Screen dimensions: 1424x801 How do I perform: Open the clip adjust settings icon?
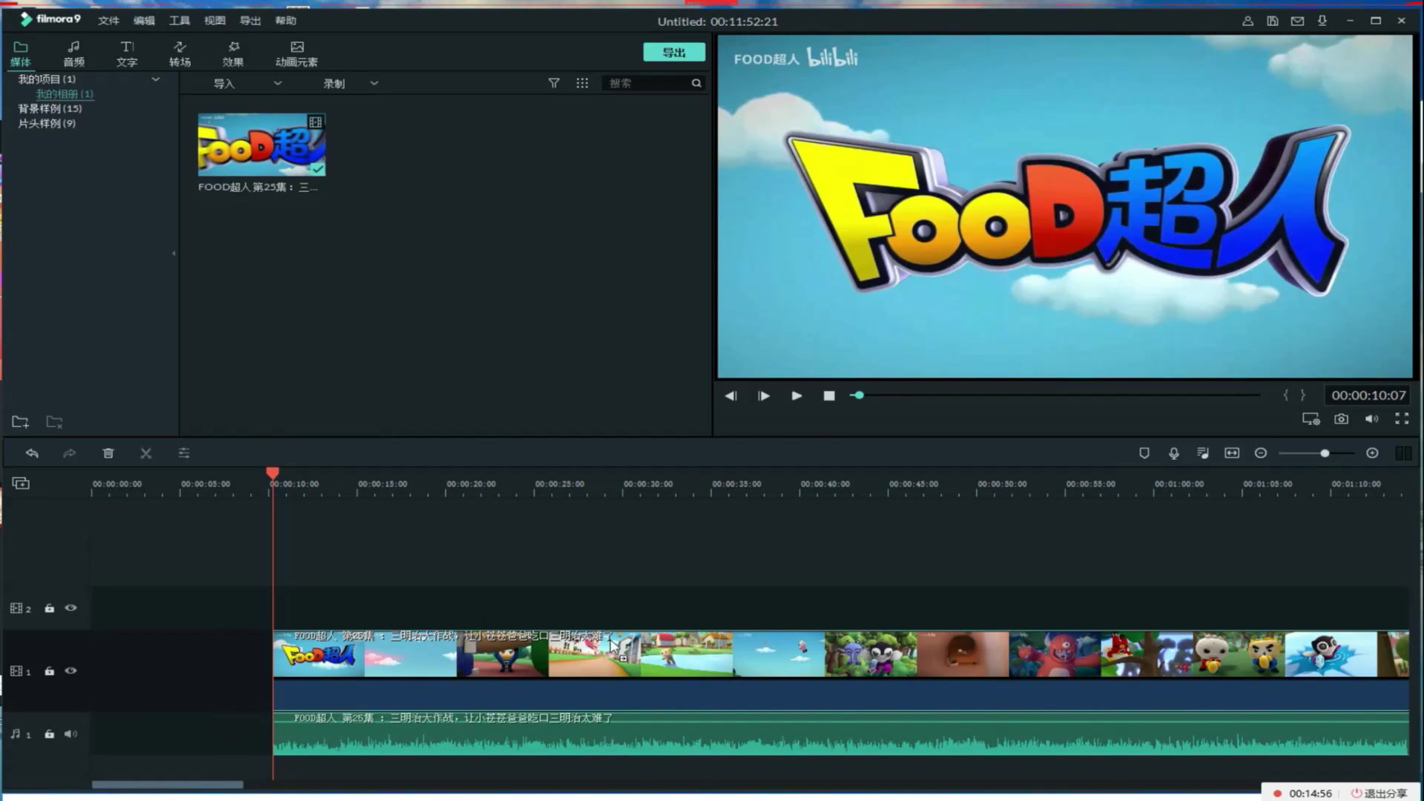coord(184,453)
